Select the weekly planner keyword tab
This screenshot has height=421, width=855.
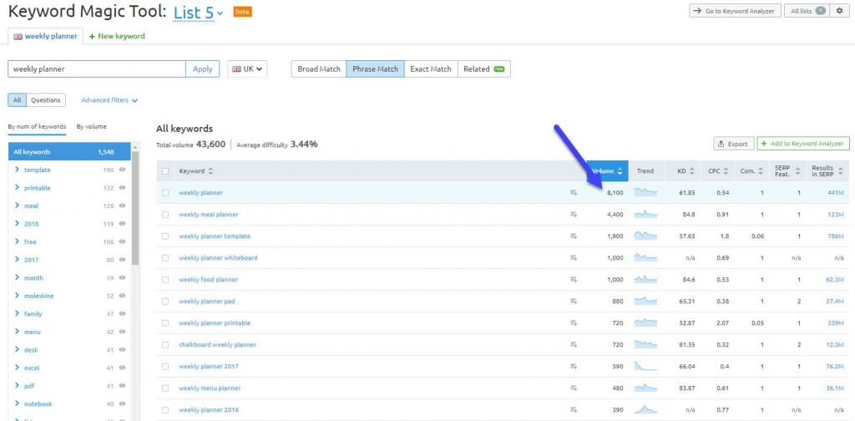tap(45, 37)
